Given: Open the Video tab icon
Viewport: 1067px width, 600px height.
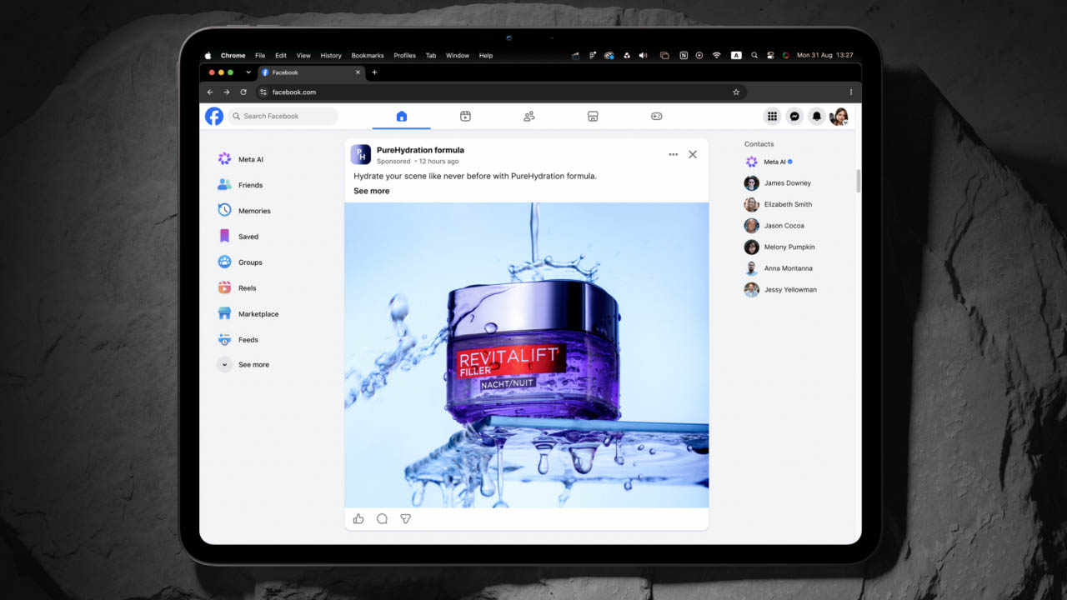Looking at the screenshot, I should coord(465,117).
